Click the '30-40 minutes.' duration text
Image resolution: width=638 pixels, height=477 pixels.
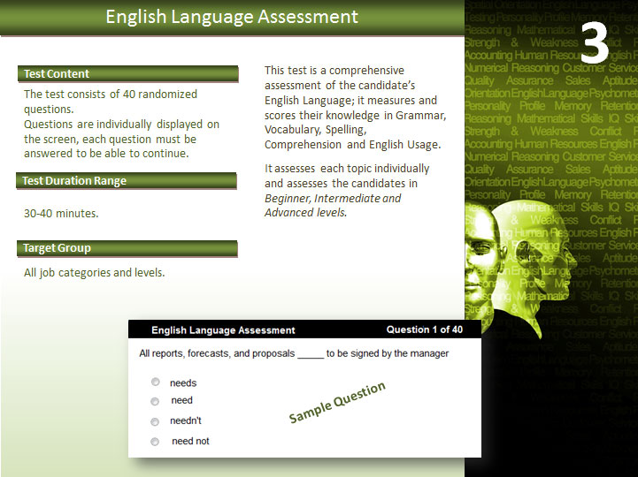point(61,214)
